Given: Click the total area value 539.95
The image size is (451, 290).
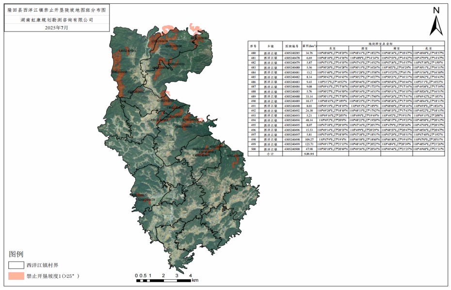Looking at the screenshot, I should click(308, 154).
